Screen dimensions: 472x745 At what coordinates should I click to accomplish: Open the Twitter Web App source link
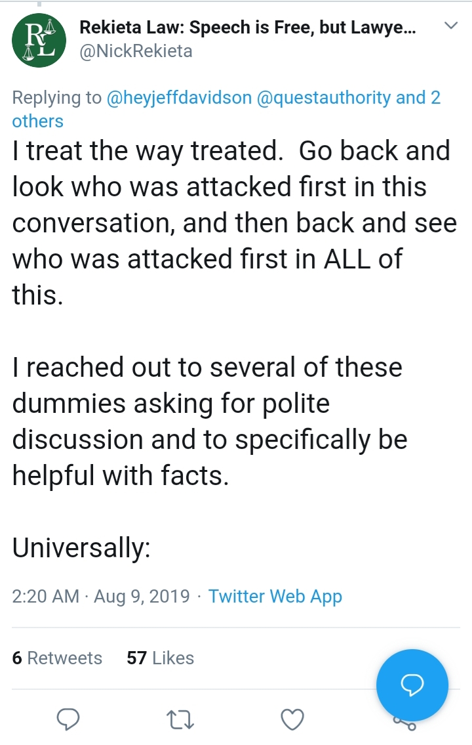pyautogui.click(x=275, y=596)
